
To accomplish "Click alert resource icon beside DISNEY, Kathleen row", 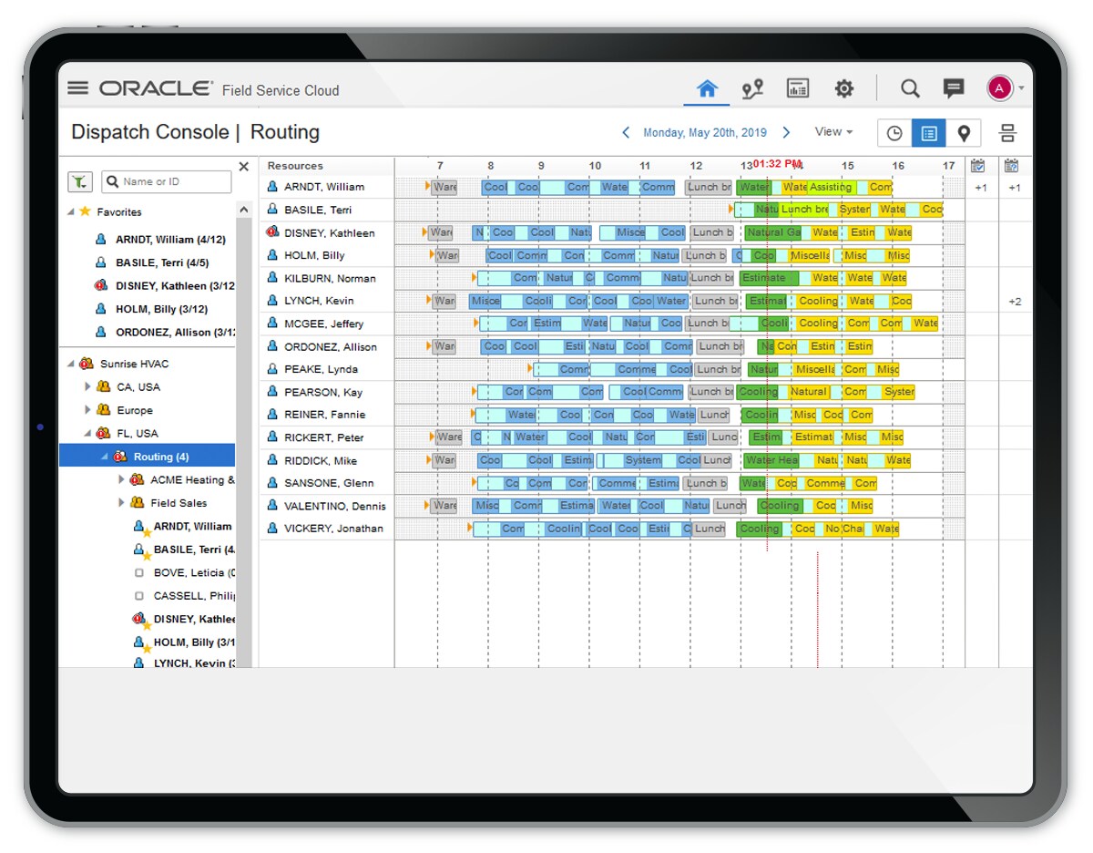I will pos(271,232).
